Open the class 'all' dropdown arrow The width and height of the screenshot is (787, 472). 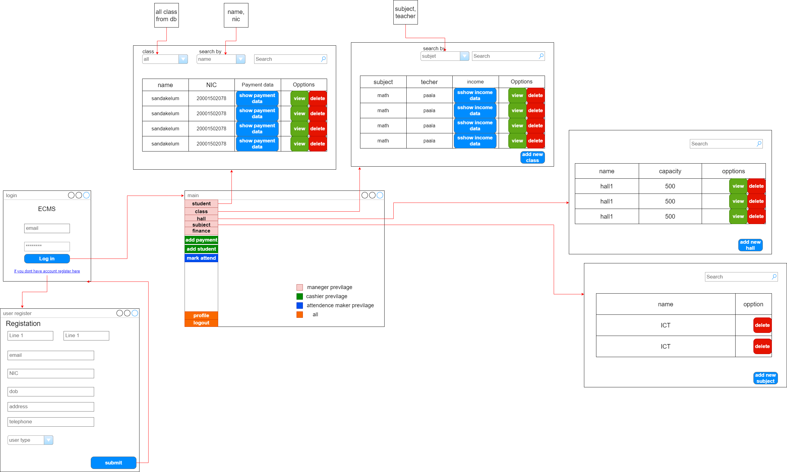coord(183,59)
